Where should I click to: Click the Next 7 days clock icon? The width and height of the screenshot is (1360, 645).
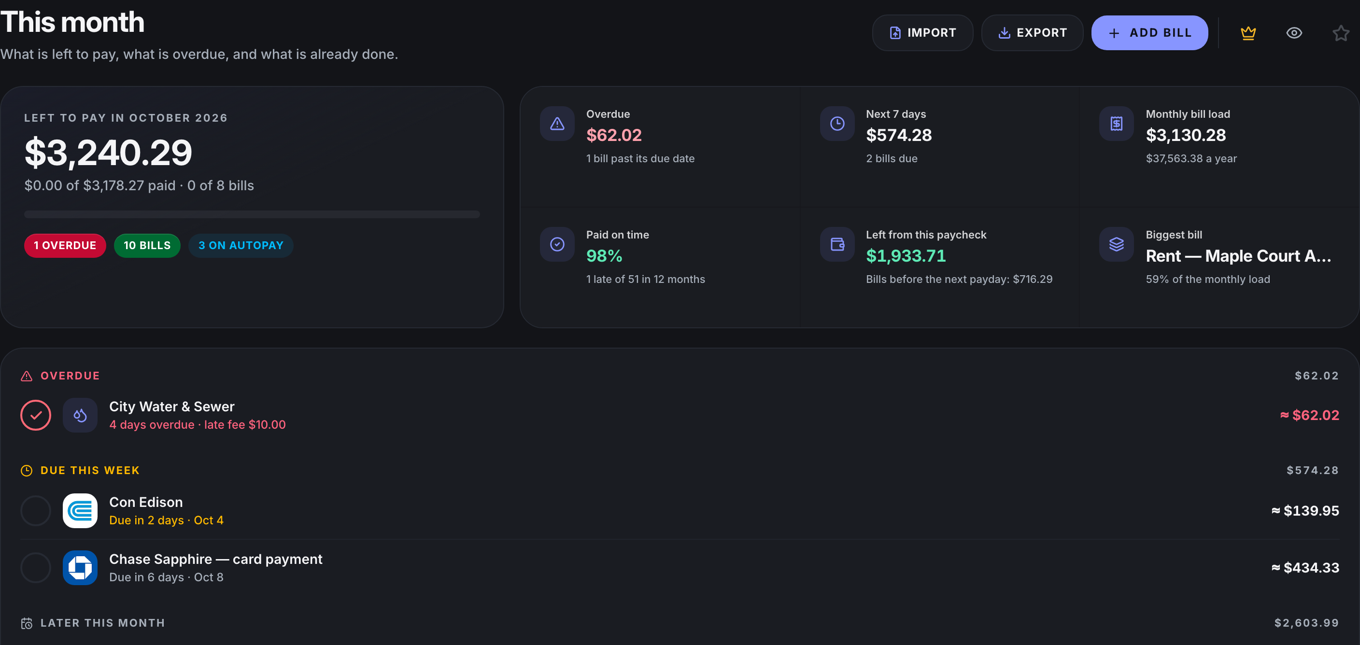click(837, 124)
